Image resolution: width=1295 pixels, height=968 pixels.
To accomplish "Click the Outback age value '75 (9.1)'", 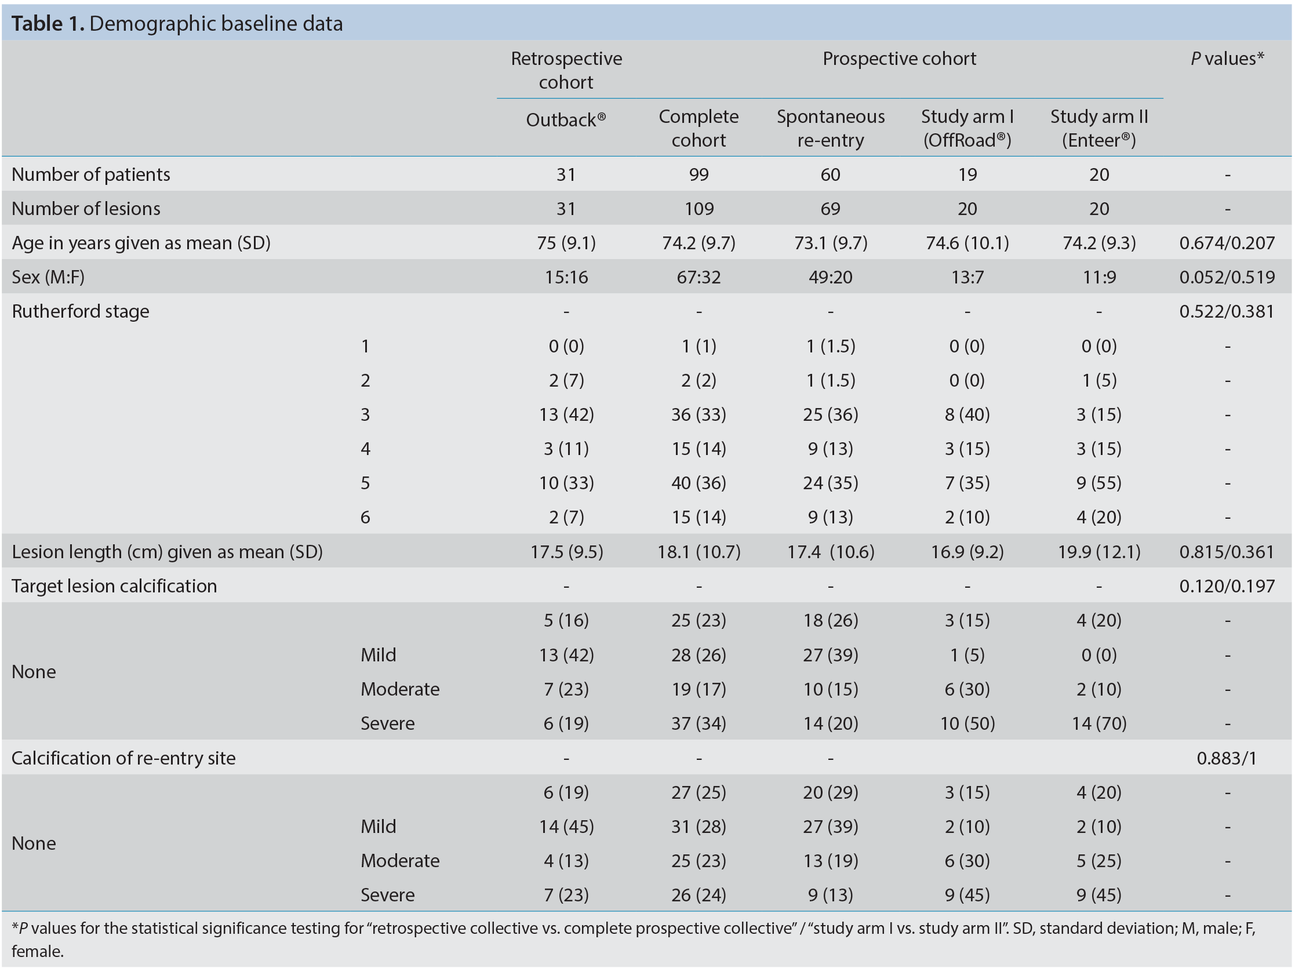I will [566, 242].
